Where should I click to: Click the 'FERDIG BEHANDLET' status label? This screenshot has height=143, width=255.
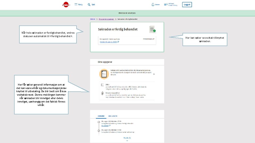tap(149, 39)
